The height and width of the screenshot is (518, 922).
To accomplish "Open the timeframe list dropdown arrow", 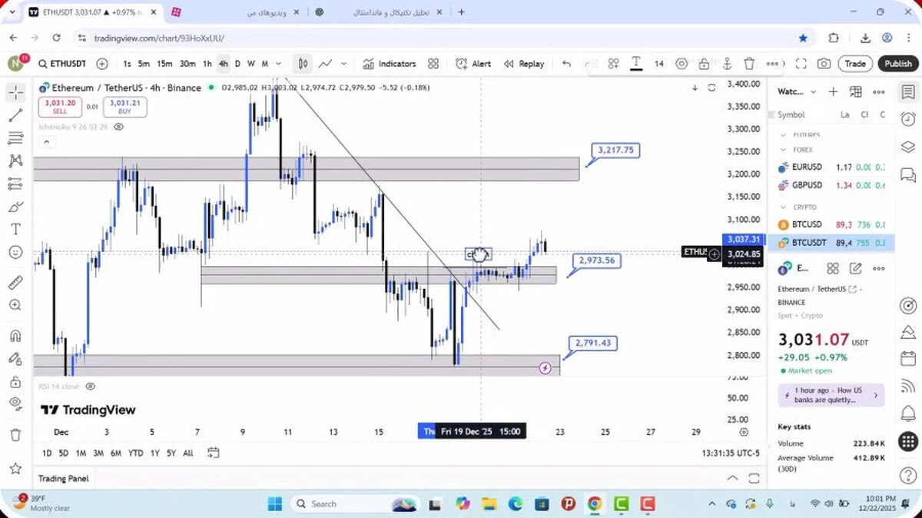I will click(x=278, y=64).
